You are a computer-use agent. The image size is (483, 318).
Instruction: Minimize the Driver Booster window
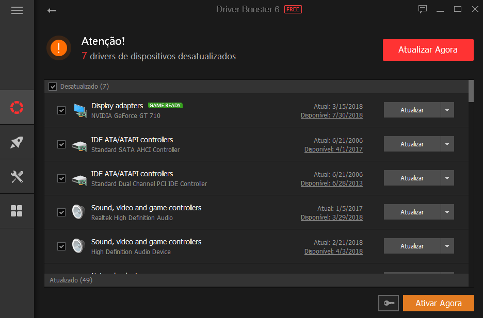pos(440,10)
